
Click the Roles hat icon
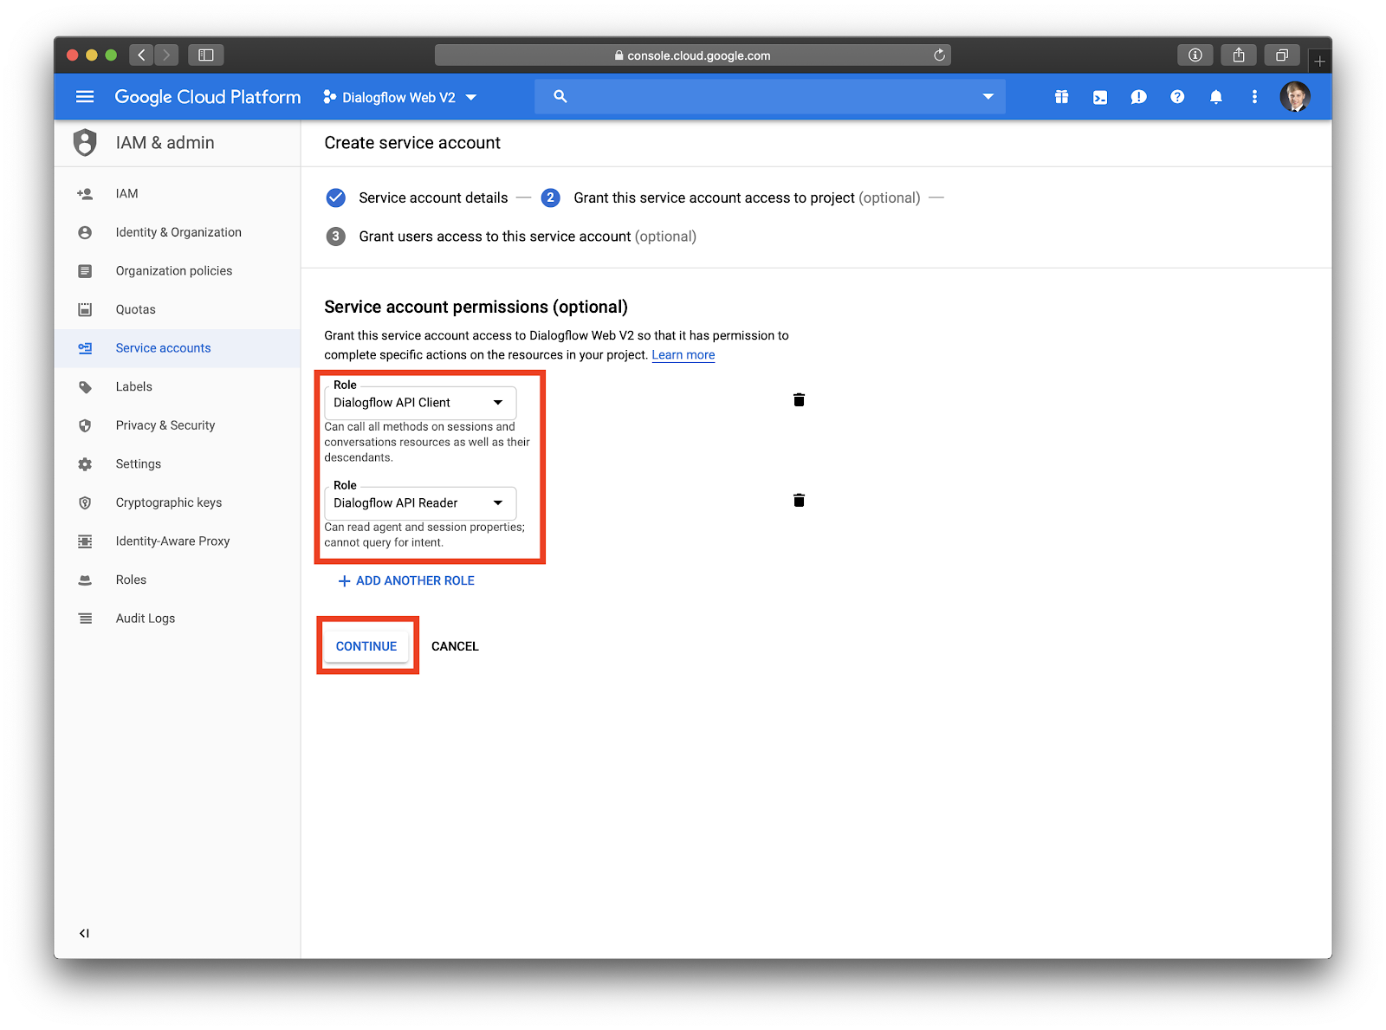(x=85, y=580)
